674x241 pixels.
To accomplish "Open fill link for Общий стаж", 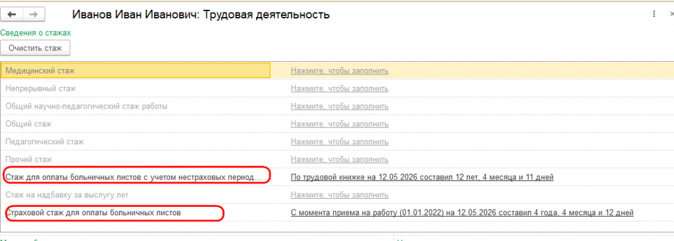I will point(340,124).
